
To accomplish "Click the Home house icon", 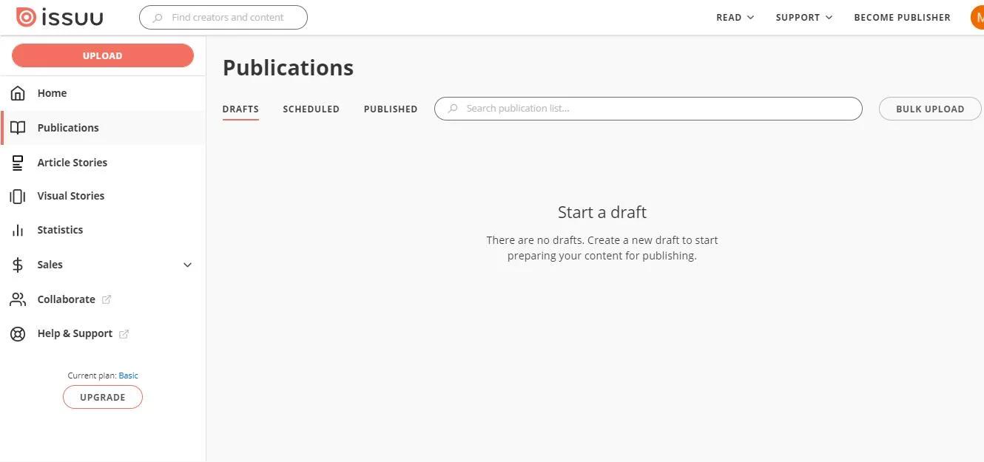I will point(18,93).
